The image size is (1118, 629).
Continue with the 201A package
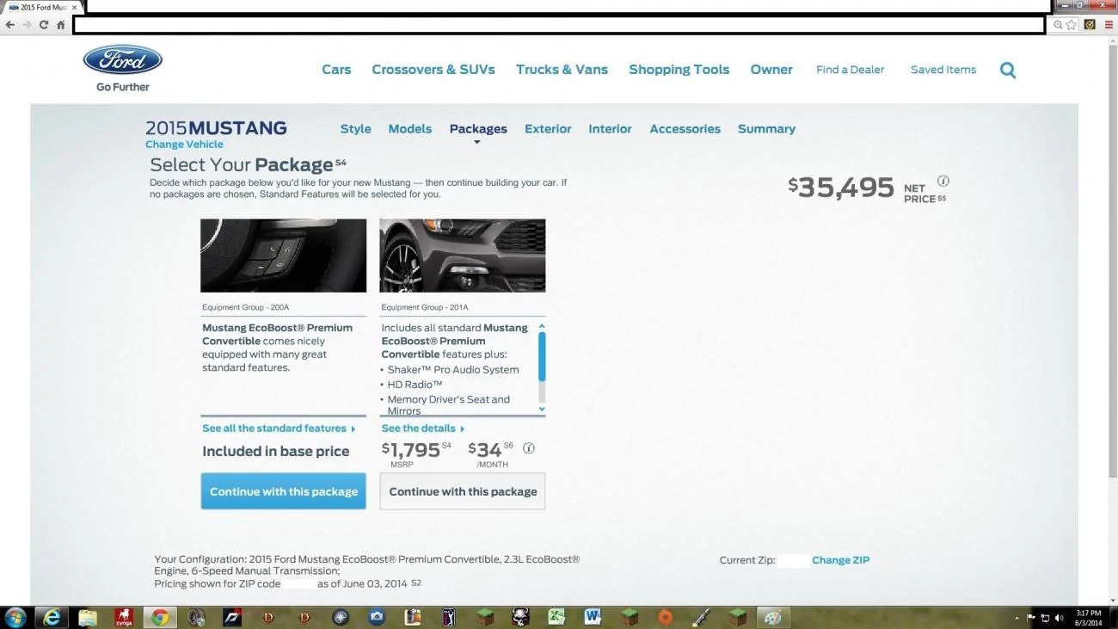(463, 491)
